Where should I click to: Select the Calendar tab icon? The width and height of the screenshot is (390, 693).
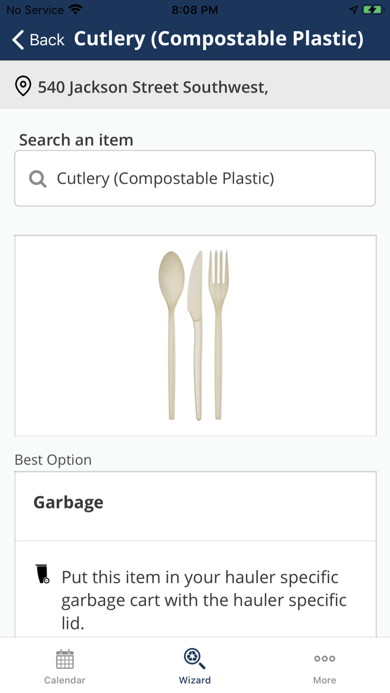coord(65,658)
